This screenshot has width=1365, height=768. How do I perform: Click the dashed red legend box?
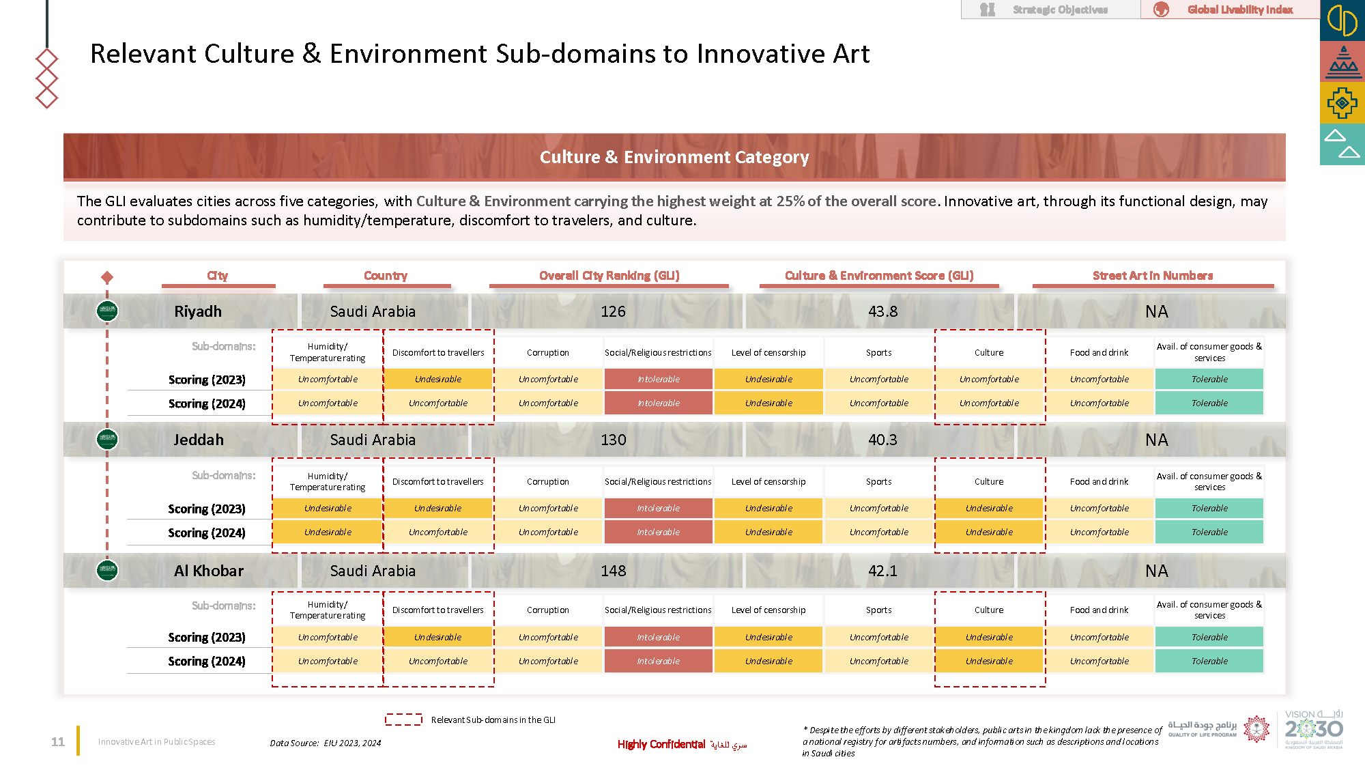pos(403,720)
